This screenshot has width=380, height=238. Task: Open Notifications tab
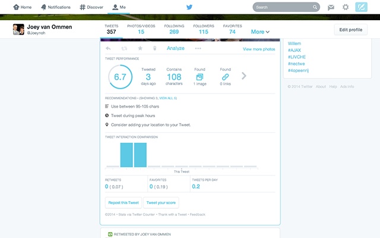coord(56,7)
